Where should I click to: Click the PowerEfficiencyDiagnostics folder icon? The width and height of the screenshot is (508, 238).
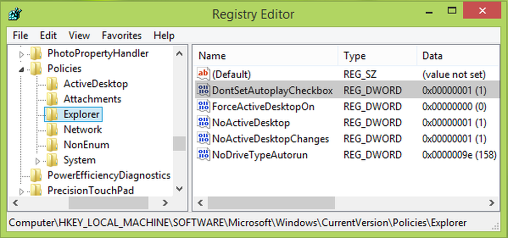[x=36, y=176]
